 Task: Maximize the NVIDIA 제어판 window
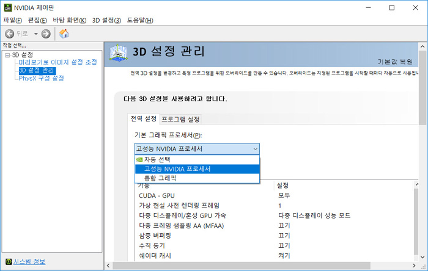coord(392,7)
